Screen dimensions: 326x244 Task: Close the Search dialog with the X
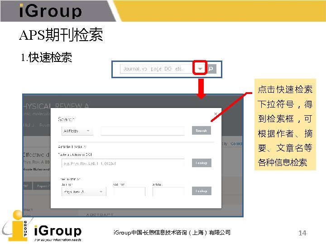click(x=216, y=114)
